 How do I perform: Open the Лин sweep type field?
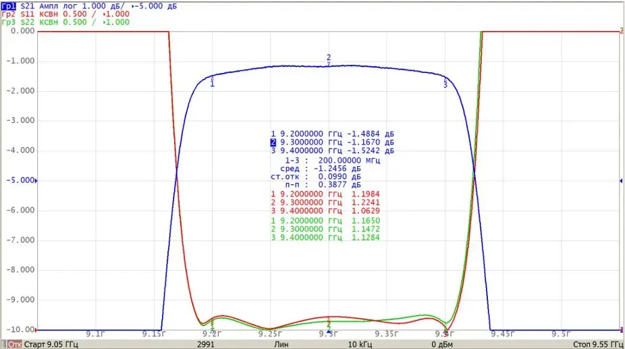click(x=281, y=344)
